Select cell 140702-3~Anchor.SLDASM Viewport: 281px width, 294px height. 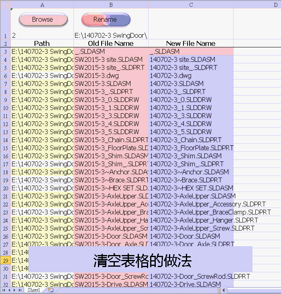point(191,172)
